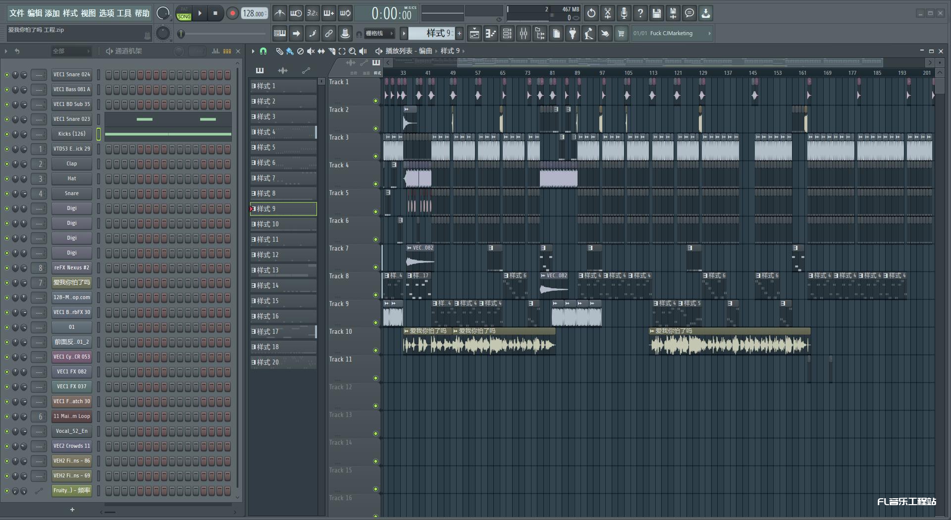Open the mixer view icon
951x520 pixels.
click(x=524, y=33)
